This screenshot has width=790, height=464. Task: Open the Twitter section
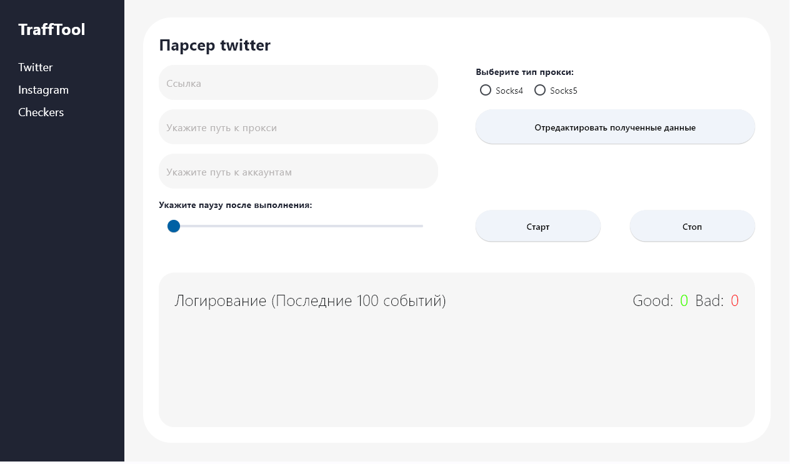click(x=36, y=67)
